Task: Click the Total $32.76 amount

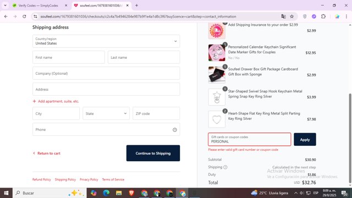Action: point(309,183)
